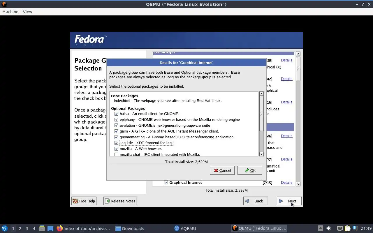Click the 21:49 clock
373x233 pixels.
point(366,228)
